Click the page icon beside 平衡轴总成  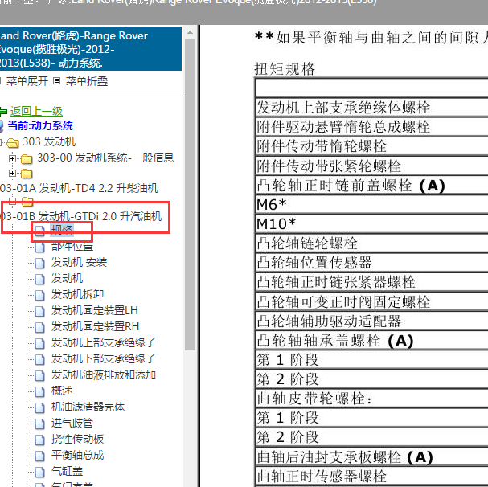click(40, 456)
